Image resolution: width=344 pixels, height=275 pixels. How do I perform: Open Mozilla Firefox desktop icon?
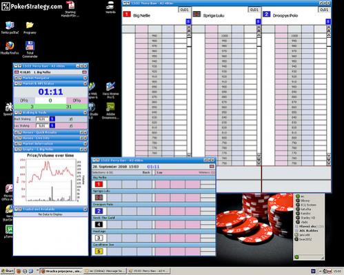[x=10, y=48]
